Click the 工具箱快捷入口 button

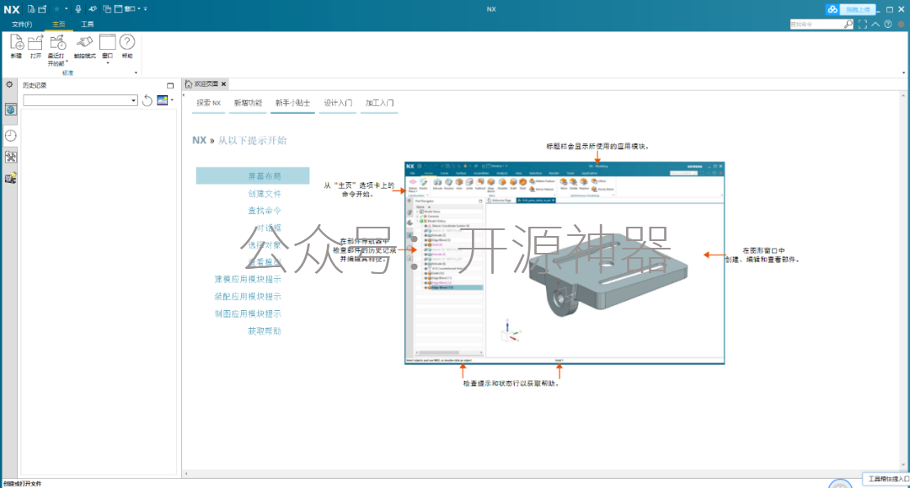(886, 479)
